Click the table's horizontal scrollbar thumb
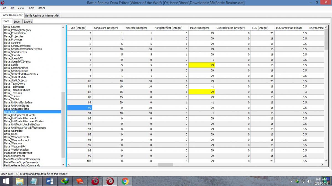The width and height of the screenshot is (332, 186). click(x=165, y=165)
